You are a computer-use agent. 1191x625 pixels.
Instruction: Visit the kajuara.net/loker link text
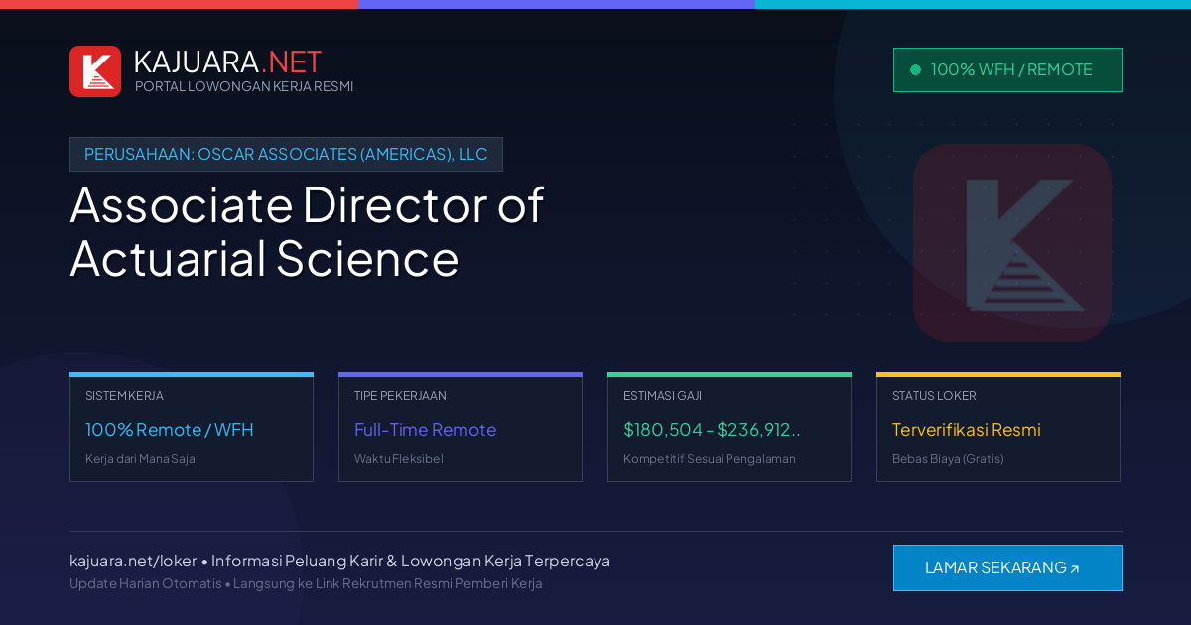pos(133,561)
